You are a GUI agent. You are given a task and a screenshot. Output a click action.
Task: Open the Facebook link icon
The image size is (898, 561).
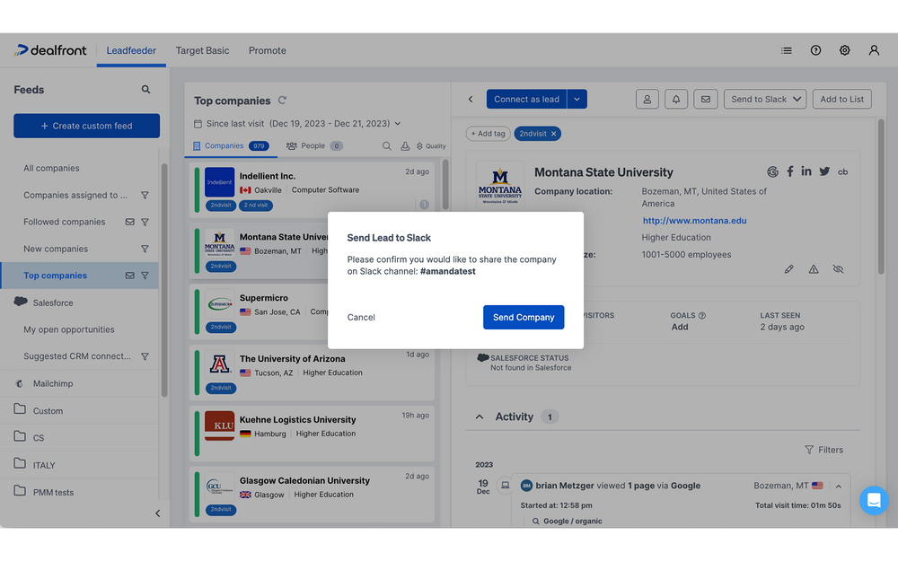[x=789, y=171]
